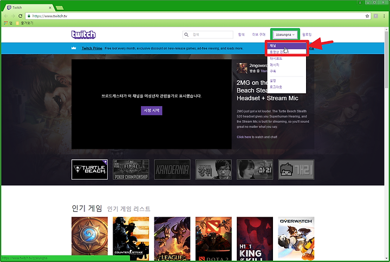Select 채널 from the user menu
Image resolution: width=390 pixels, height=262 pixels.
tap(287, 45)
